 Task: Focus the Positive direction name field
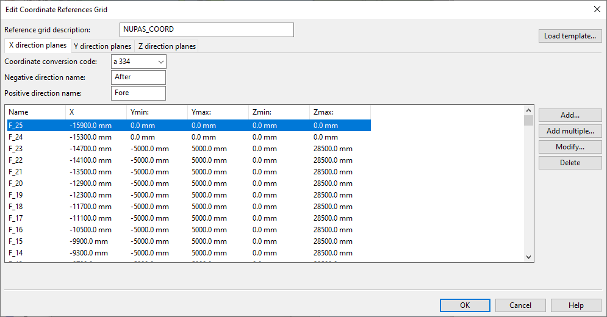(139, 93)
